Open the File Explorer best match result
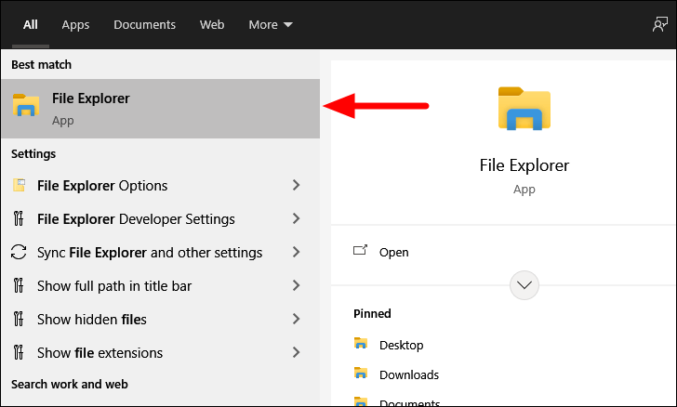 click(x=160, y=109)
